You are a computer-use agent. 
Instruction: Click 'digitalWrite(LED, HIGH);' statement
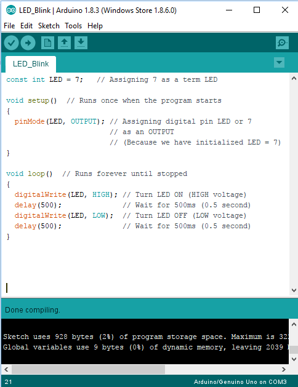pyautogui.click(x=66, y=195)
